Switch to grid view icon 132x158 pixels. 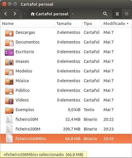(127, 14)
